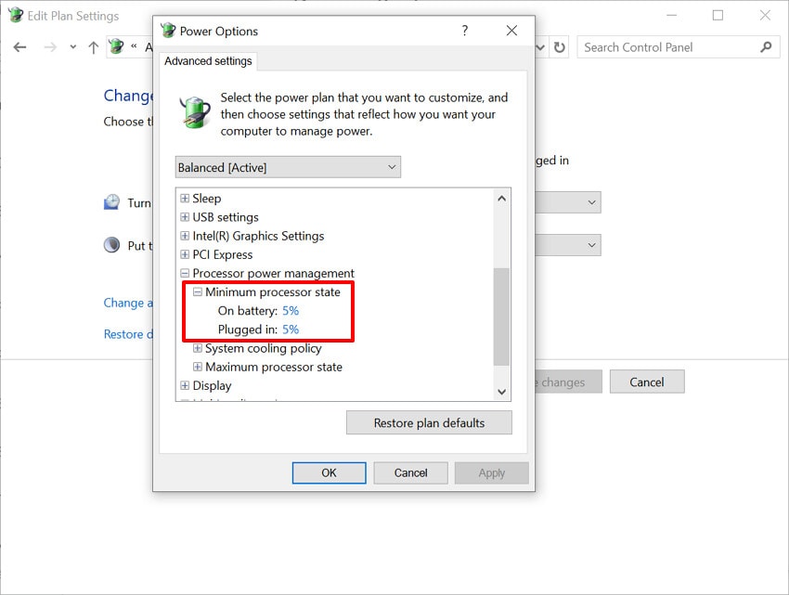This screenshot has width=789, height=595.
Task: Click Cancel in Edit Plan Settings window
Action: [647, 382]
